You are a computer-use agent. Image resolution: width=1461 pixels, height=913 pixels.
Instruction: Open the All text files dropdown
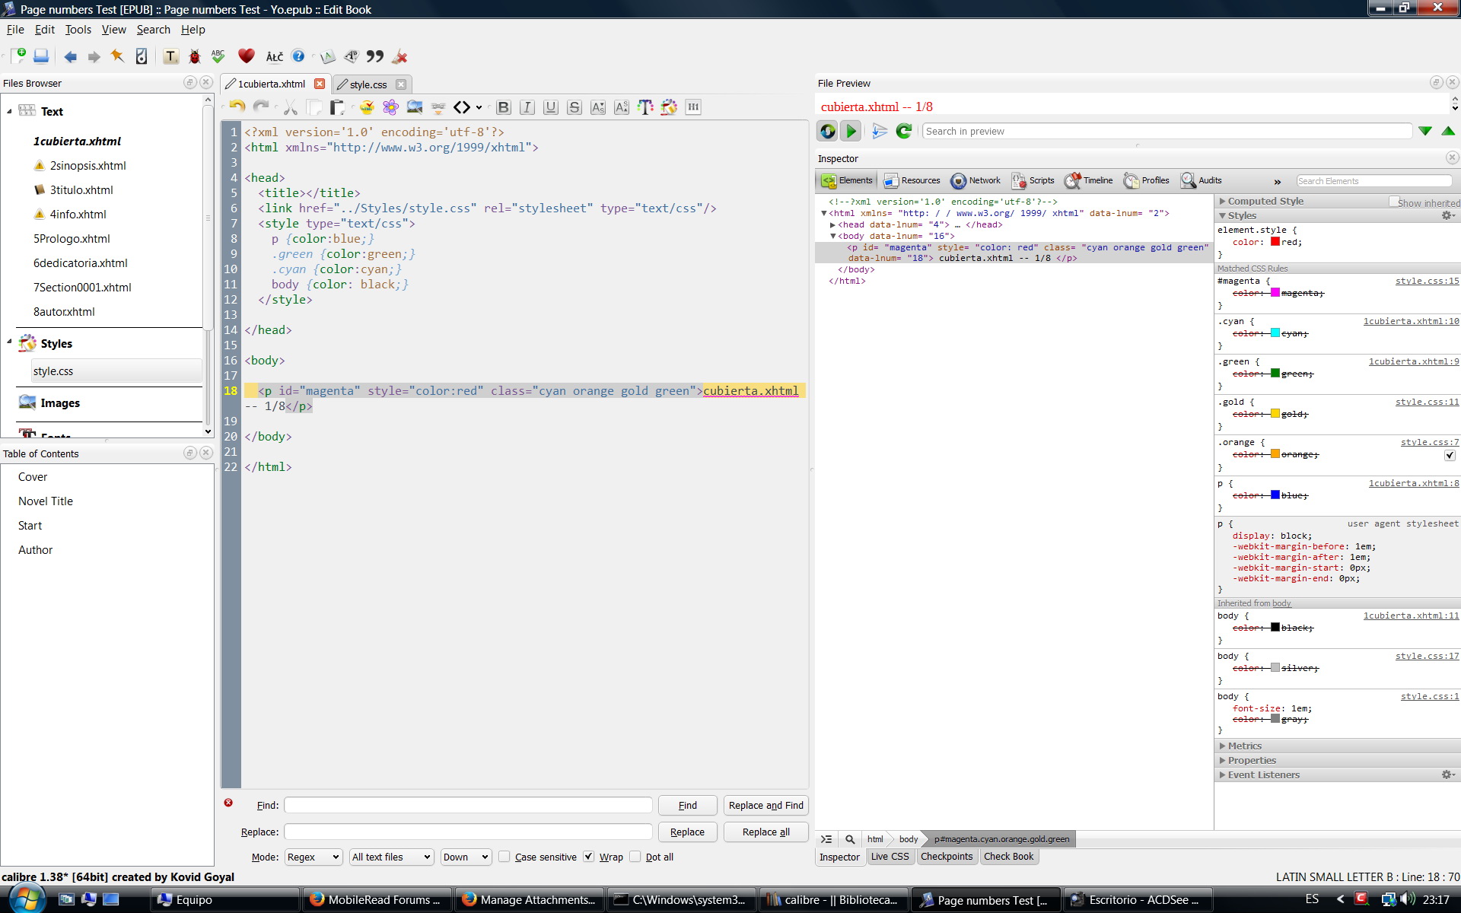[x=391, y=857]
